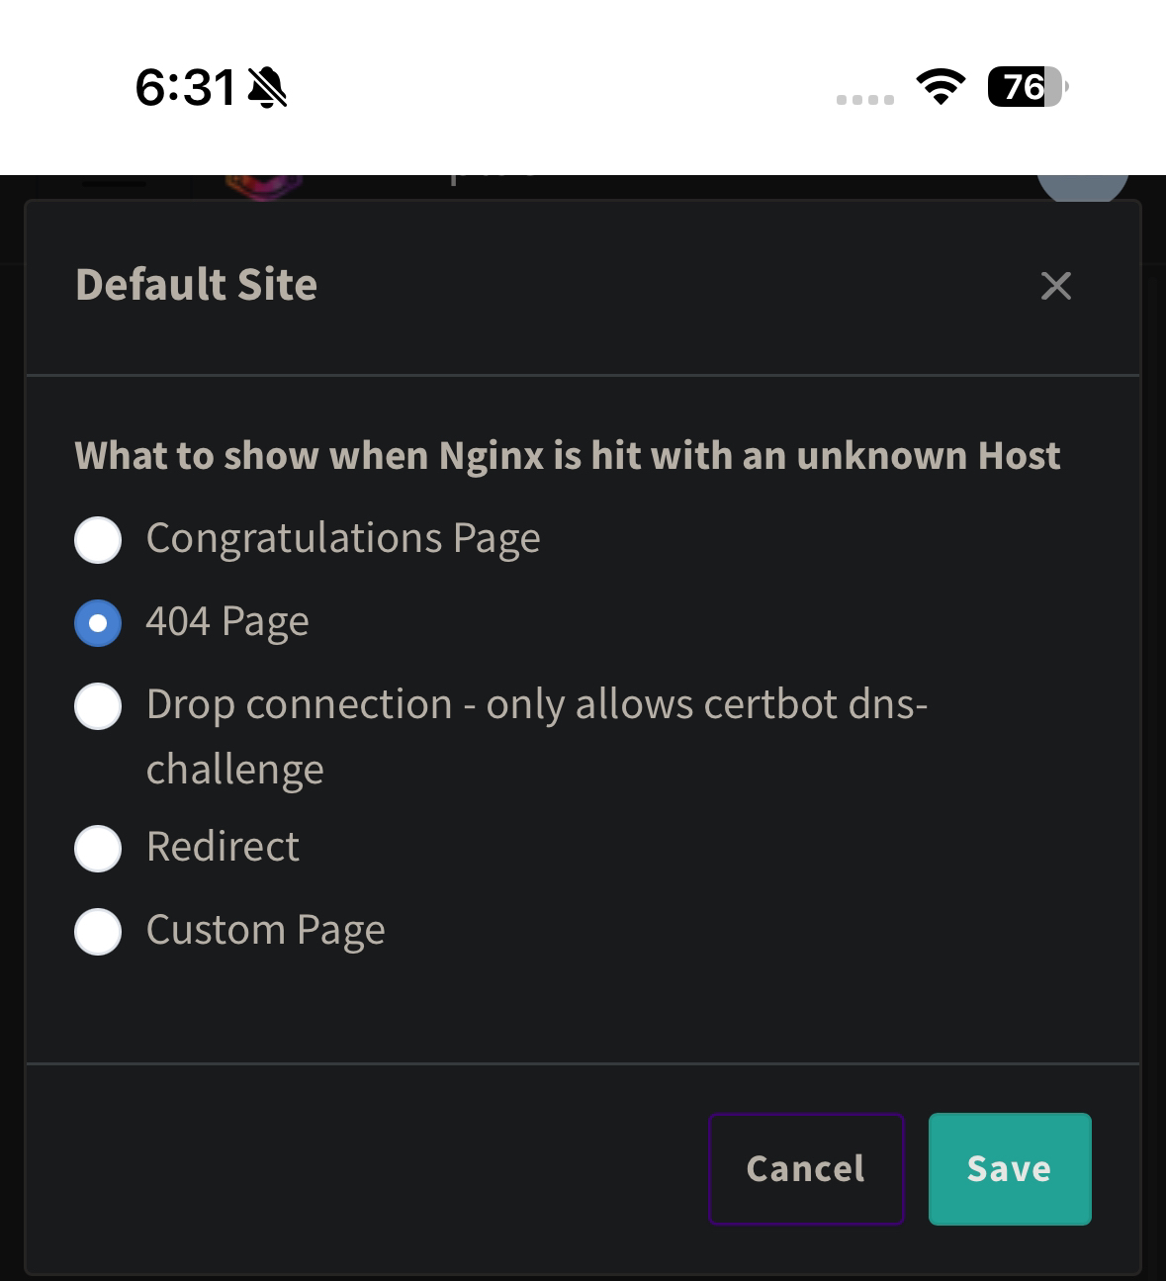Click the silent mode bell icon
Screen dimensions: 1166x1281
point(267,88)
